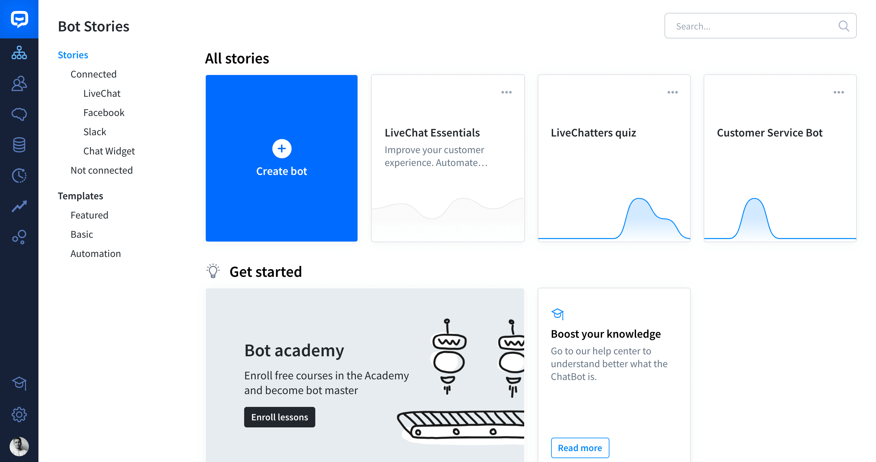The width and height of the screenshot is (876, 462).
Task: Select the Team/Agents icon in sidebar
Action: (x=19, y=84)
